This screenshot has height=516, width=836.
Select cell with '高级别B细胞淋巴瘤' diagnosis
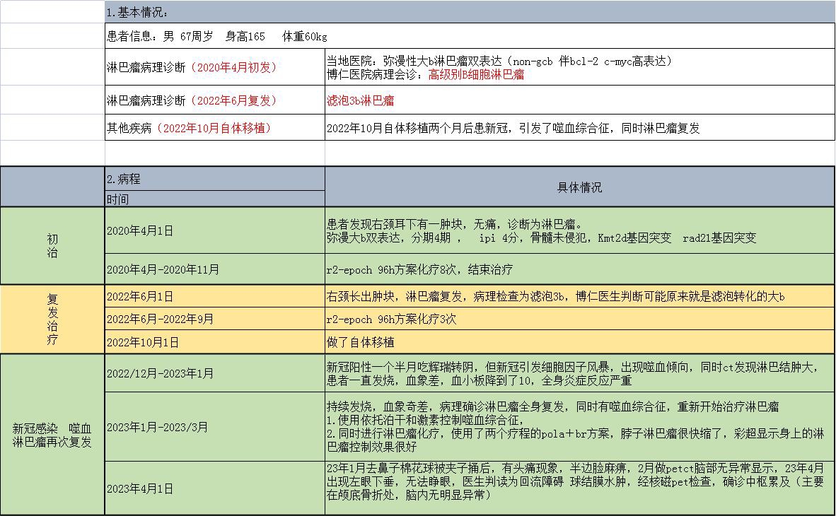[x=579, y=67]
